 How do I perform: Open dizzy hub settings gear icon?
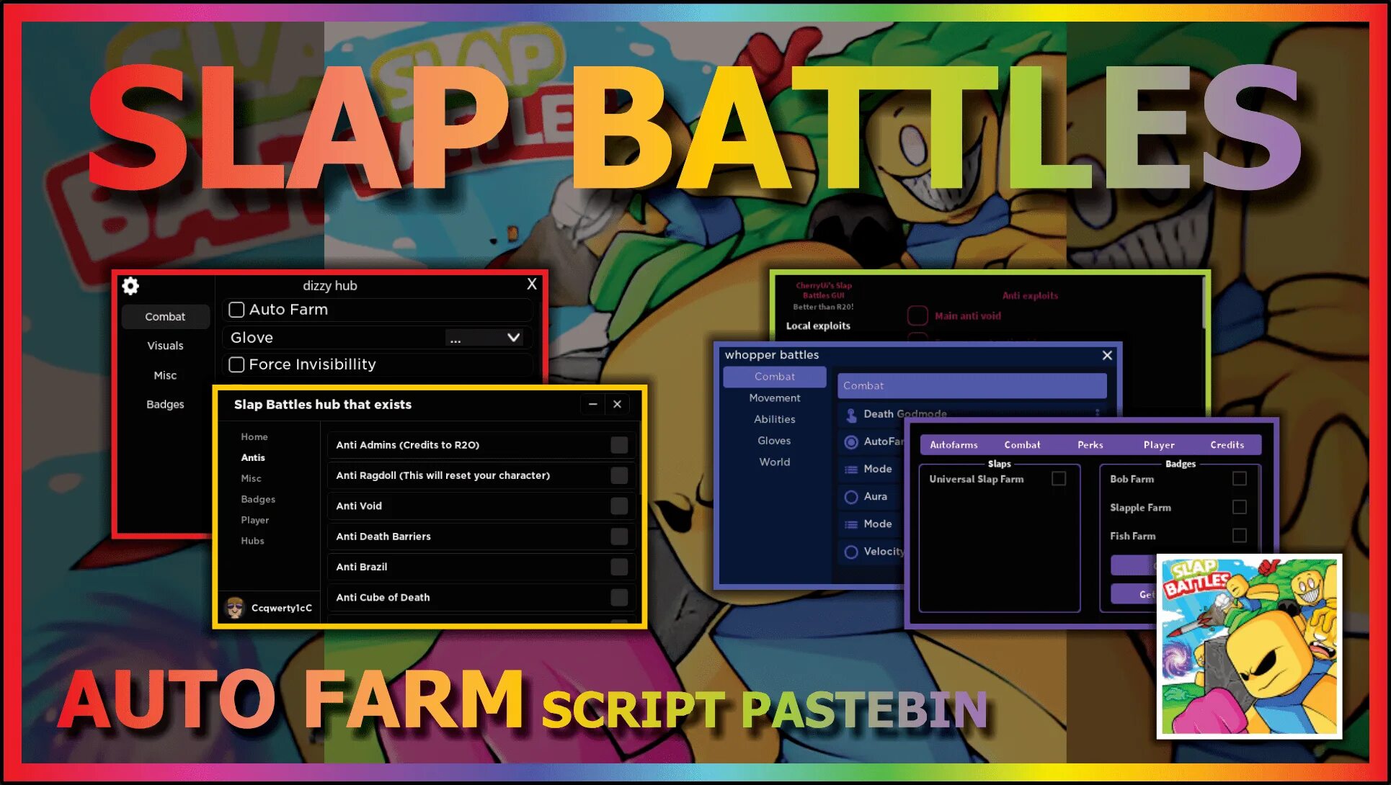pyautogui.click(x=130, y=286)
